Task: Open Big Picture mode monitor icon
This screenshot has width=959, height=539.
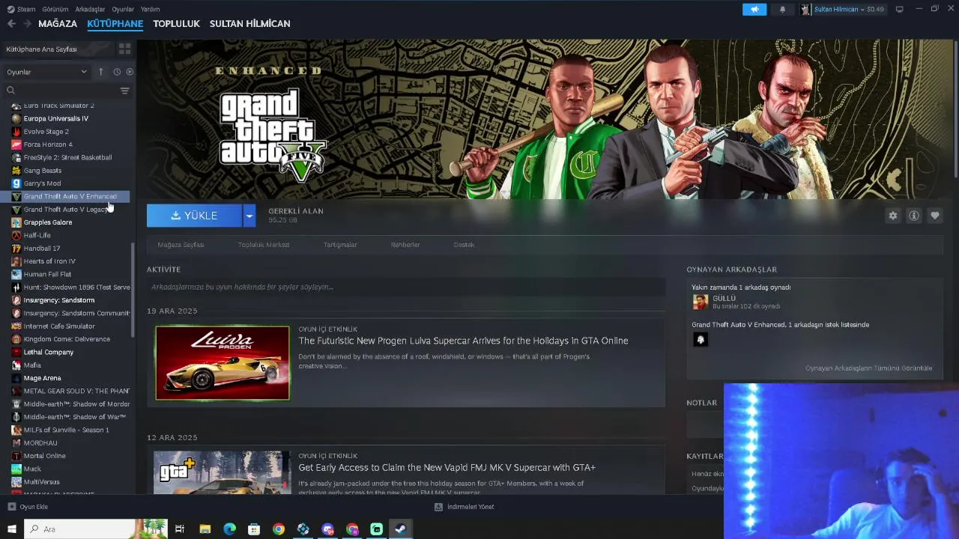Action: tap(899, 9)
